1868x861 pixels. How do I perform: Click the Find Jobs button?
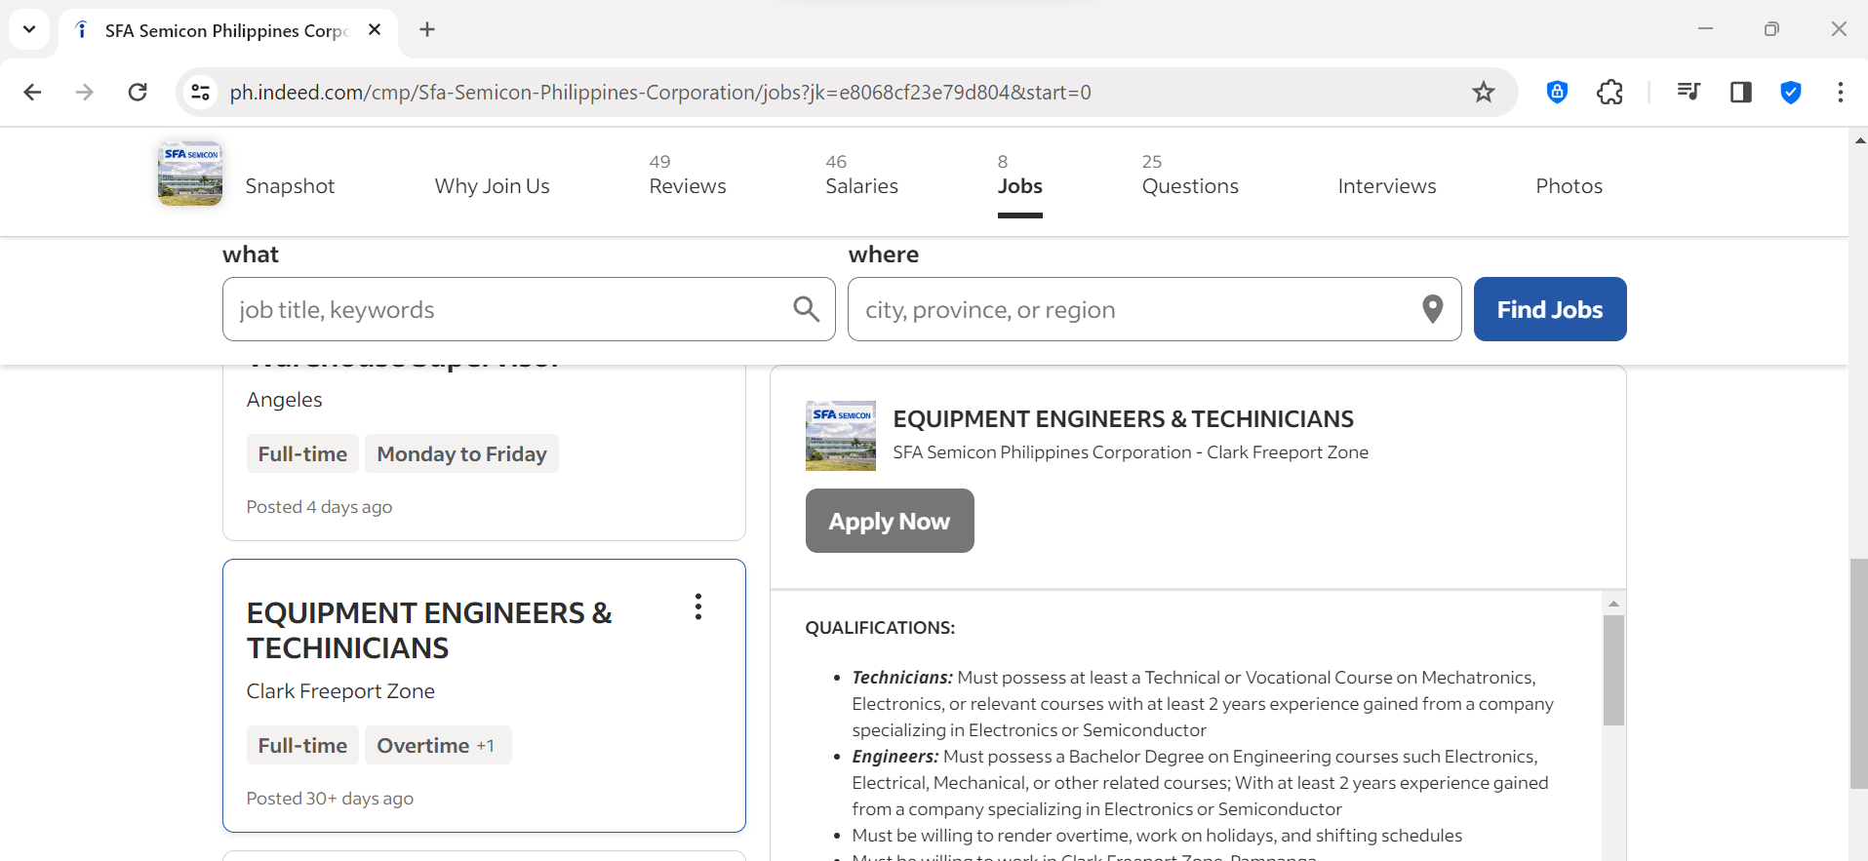tap(1549, 309)
